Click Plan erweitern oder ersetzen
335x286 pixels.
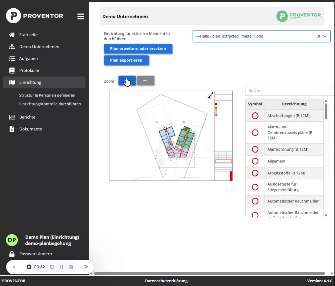coord(138,49)
